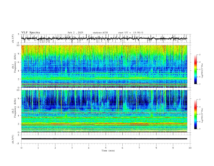The width and height of the screenshot is (214, 166).
Task: Click inside the ch.1 spectrogram panel
Action: pos(104,66)
